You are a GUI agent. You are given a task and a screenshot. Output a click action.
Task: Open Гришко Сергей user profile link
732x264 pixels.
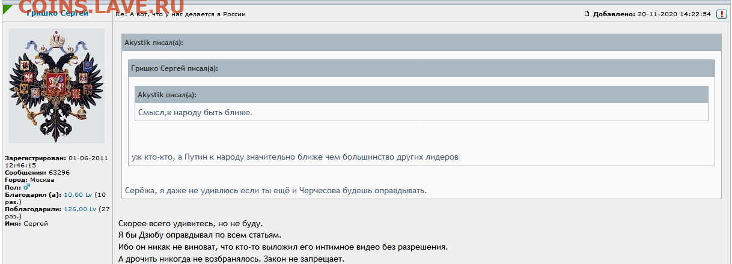pyautogui.click(x=58, y=13)
